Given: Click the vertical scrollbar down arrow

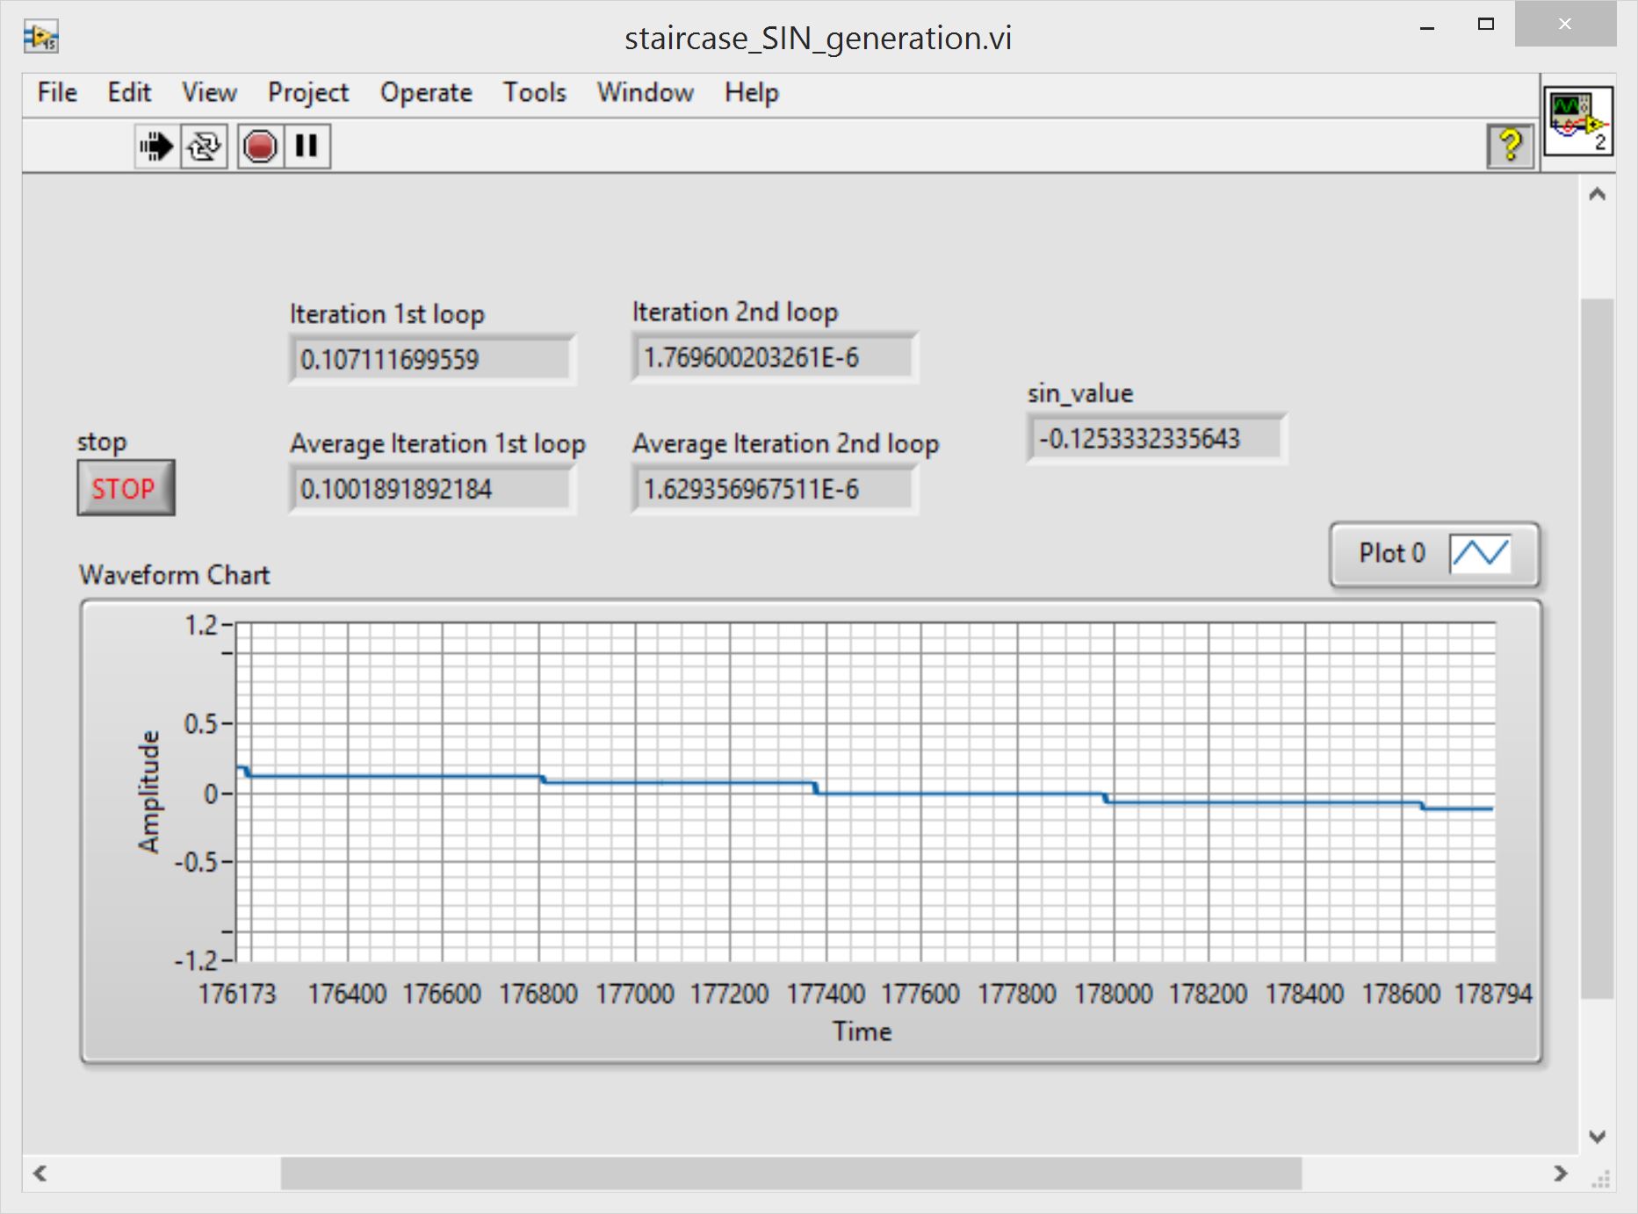Looking at the screenshot, I should (1598, 1136).
